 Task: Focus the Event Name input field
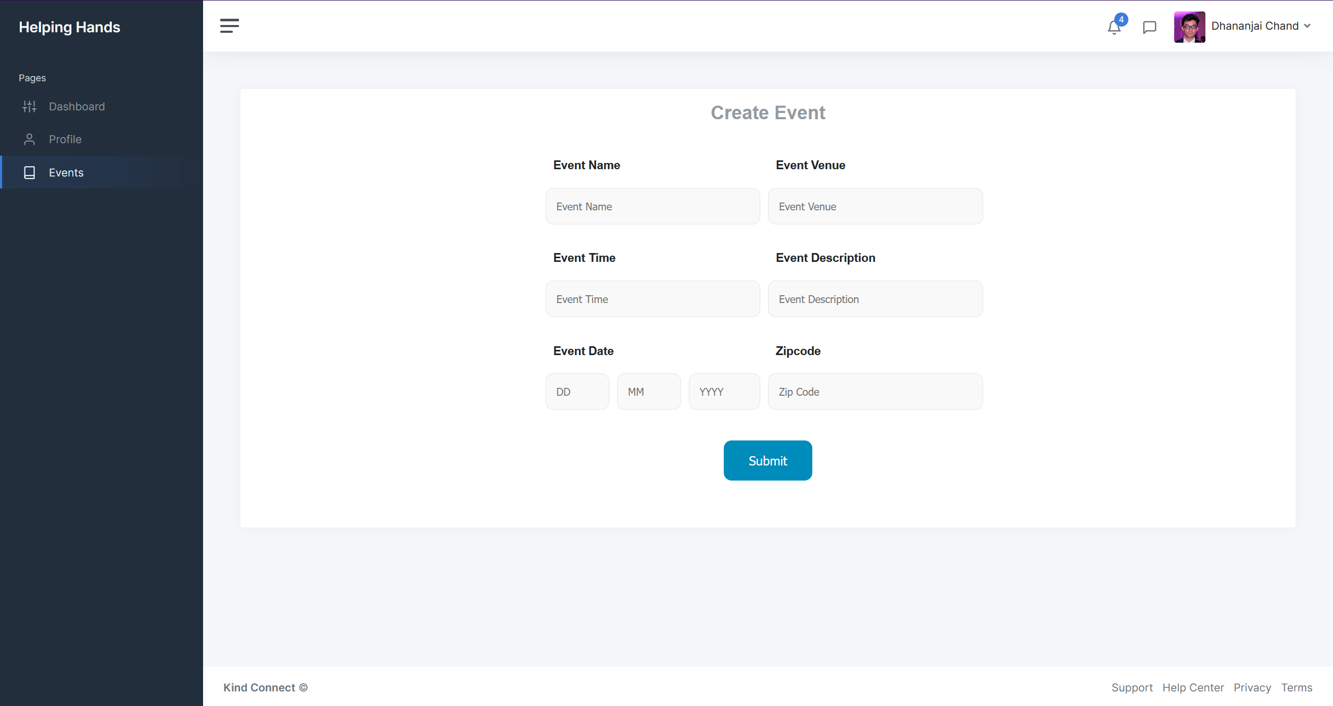tap(652, 206)
